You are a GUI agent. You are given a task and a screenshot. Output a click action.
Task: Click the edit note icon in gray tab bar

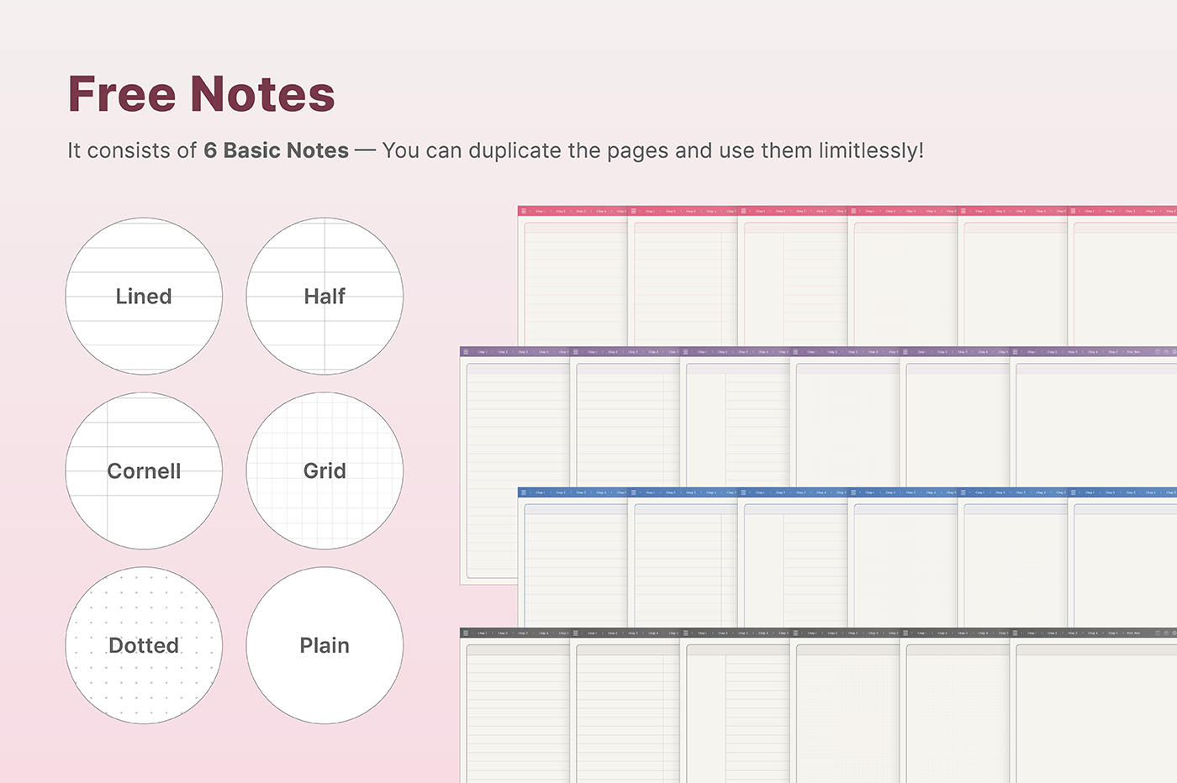(x=1158, y=633)
